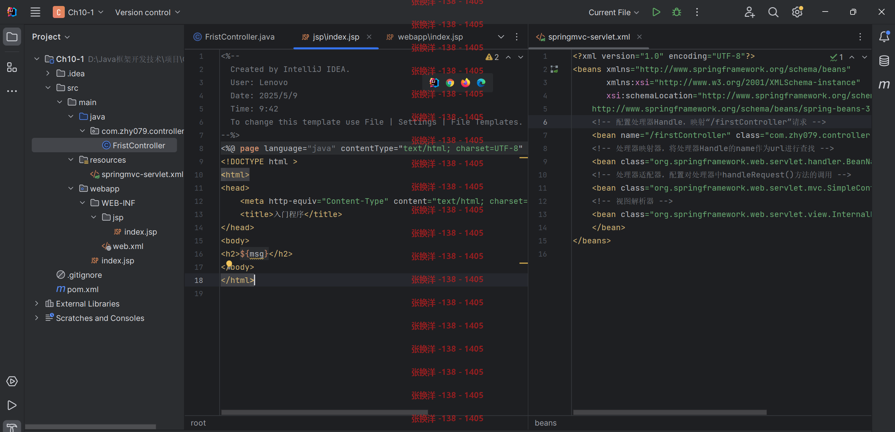Screen dimensions: 895x432
Task: Open more run actions menu
Action: click(697, 12)
